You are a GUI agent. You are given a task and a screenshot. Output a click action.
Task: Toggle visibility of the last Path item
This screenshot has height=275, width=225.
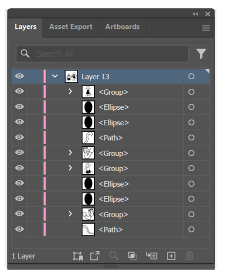pos(19,229)
